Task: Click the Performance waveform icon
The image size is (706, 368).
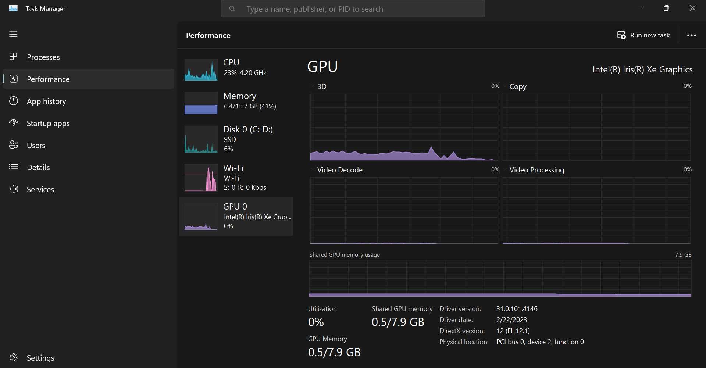Action: [14, 79]
